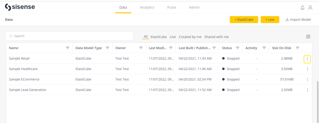Sort by Owner column header
Image resolution: width=319 pixels, height=123 pixels.
(x=121, y=48)
